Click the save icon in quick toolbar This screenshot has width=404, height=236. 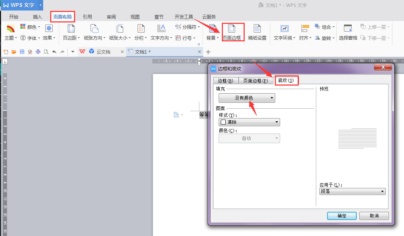click(22, 52)
